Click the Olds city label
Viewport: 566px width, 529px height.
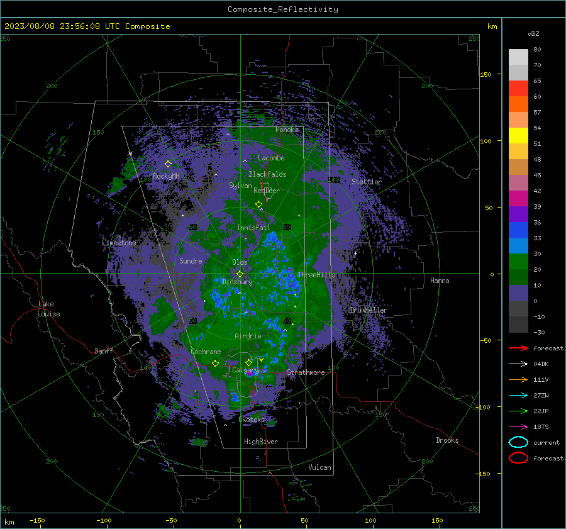pos(240,262)
